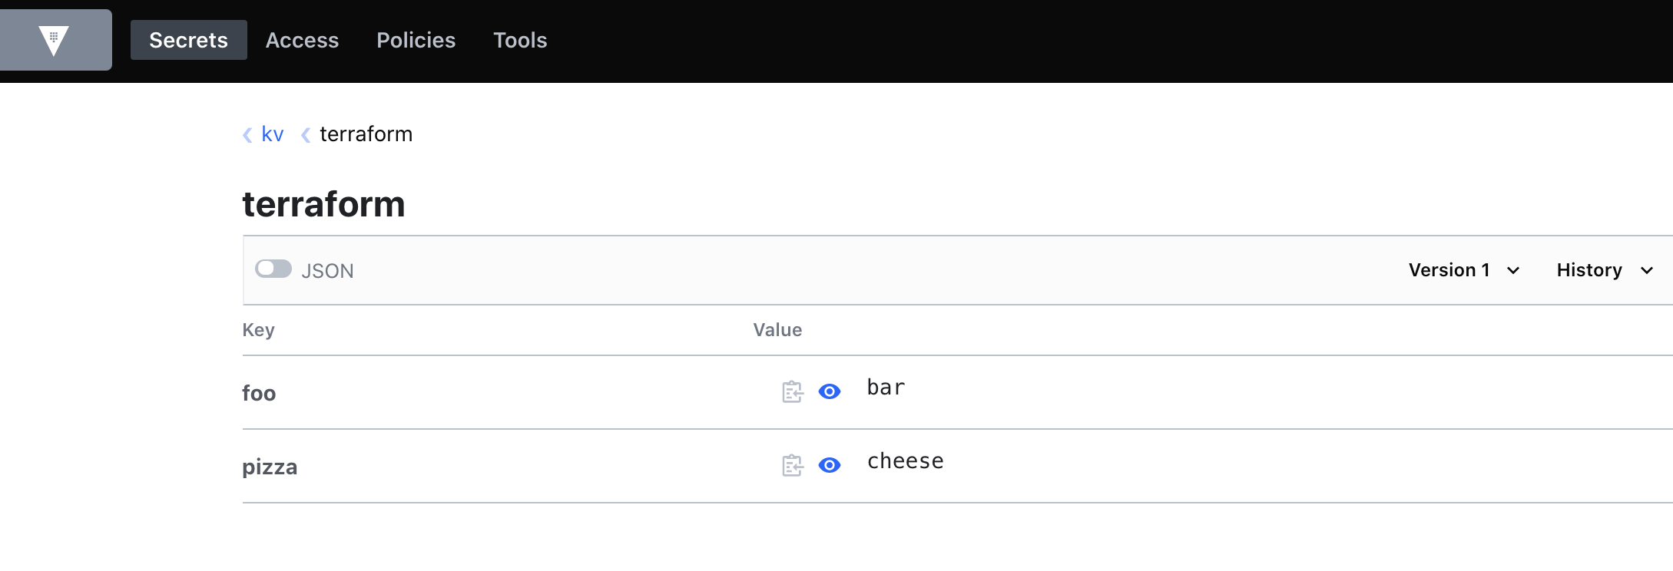Go back to kv via breadcrumb link
This screenshot has width=1673, height=571.
[271, 134]
